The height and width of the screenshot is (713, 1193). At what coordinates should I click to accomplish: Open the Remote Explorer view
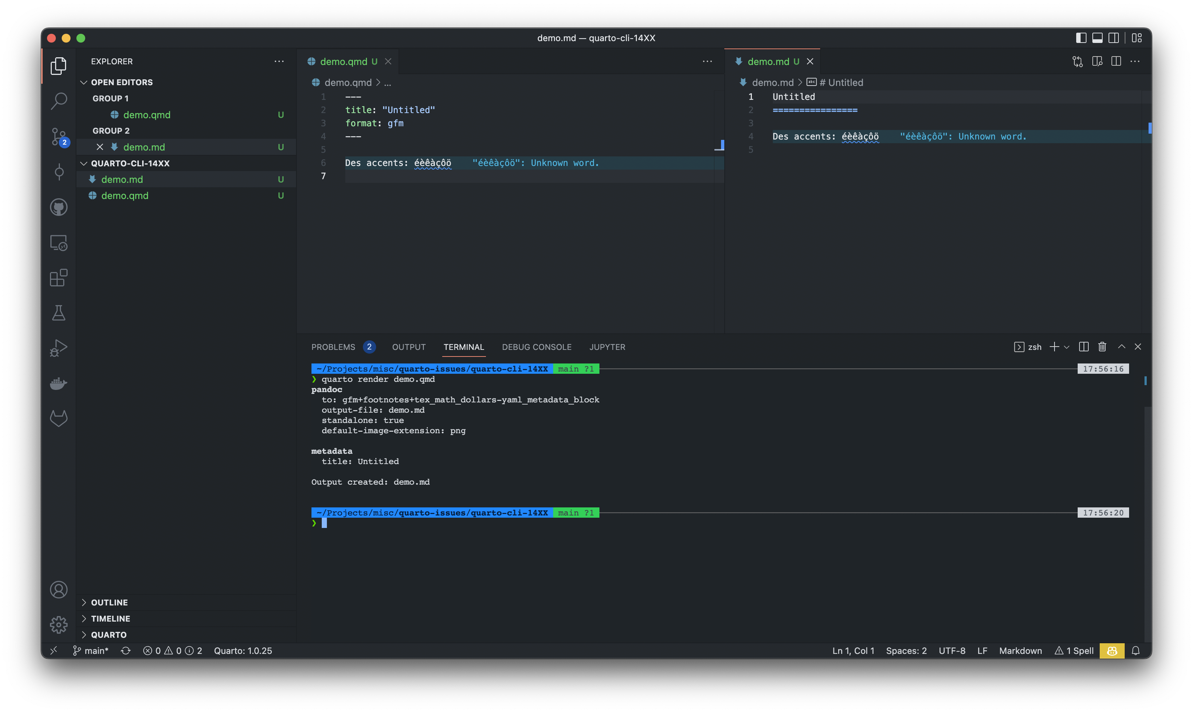pyautogui.click(x=58, y=243)
